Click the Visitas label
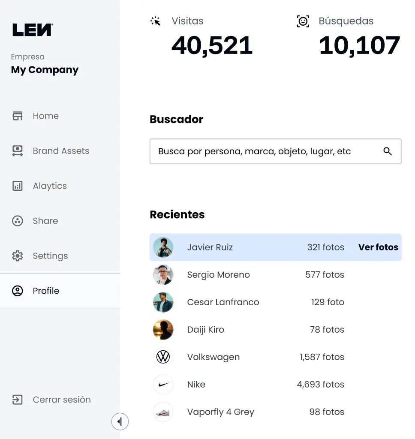Image resolution: width=415 pixels, height=439 pixels. pos(188,21)
